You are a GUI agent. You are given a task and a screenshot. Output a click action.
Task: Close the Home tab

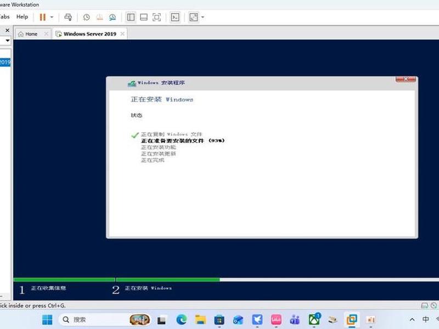(46, 34)
